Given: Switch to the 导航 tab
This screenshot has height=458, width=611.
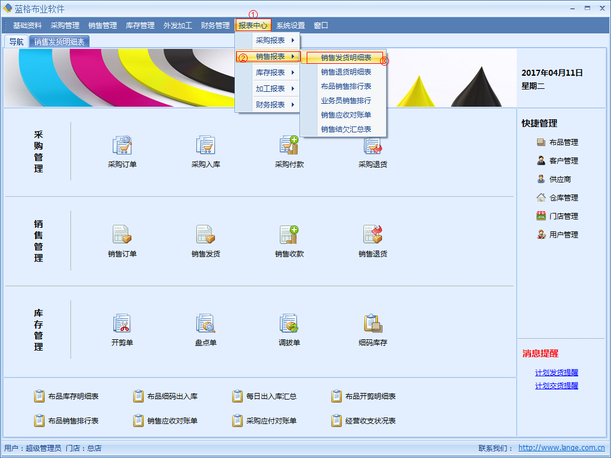Looking at the screenshot, I should click(16, 42).
